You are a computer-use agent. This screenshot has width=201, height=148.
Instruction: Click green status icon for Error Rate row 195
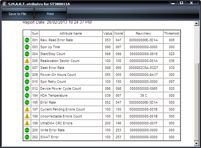pos(27,102)
